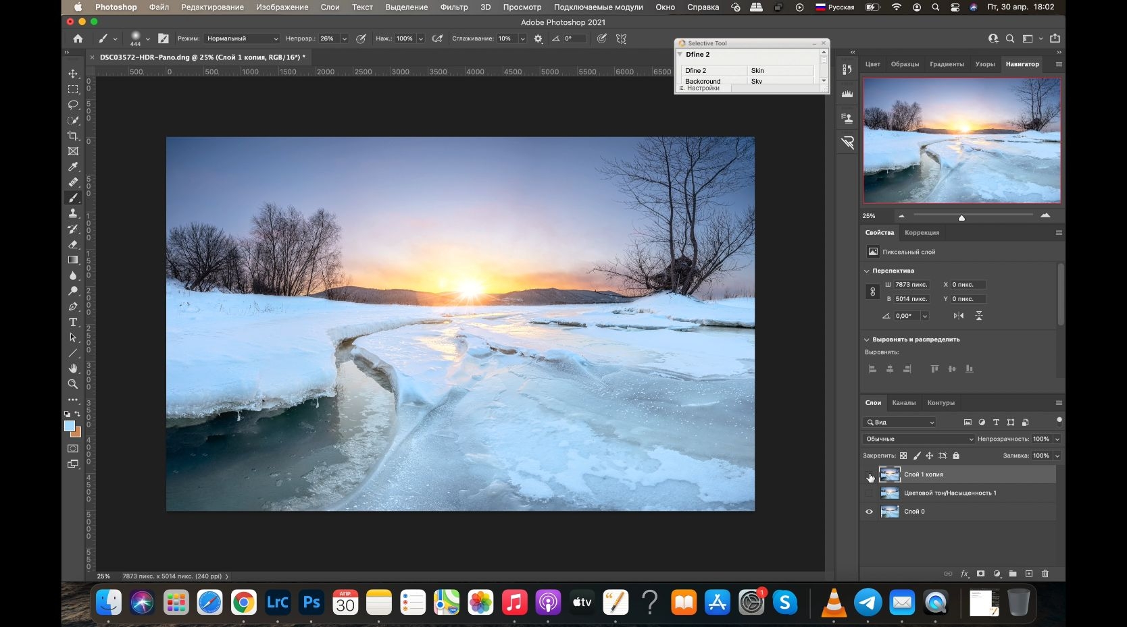Create a new layer group folder

(x=1013, y=574)
